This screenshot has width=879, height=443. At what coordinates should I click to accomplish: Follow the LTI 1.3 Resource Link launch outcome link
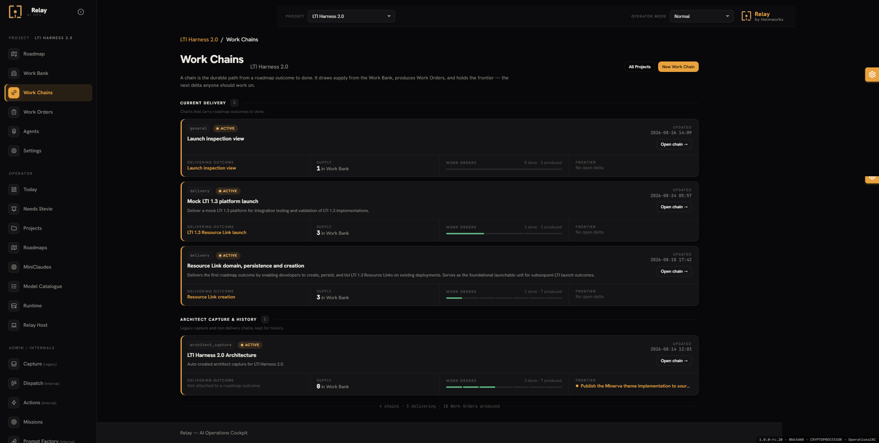click(216, 232)
